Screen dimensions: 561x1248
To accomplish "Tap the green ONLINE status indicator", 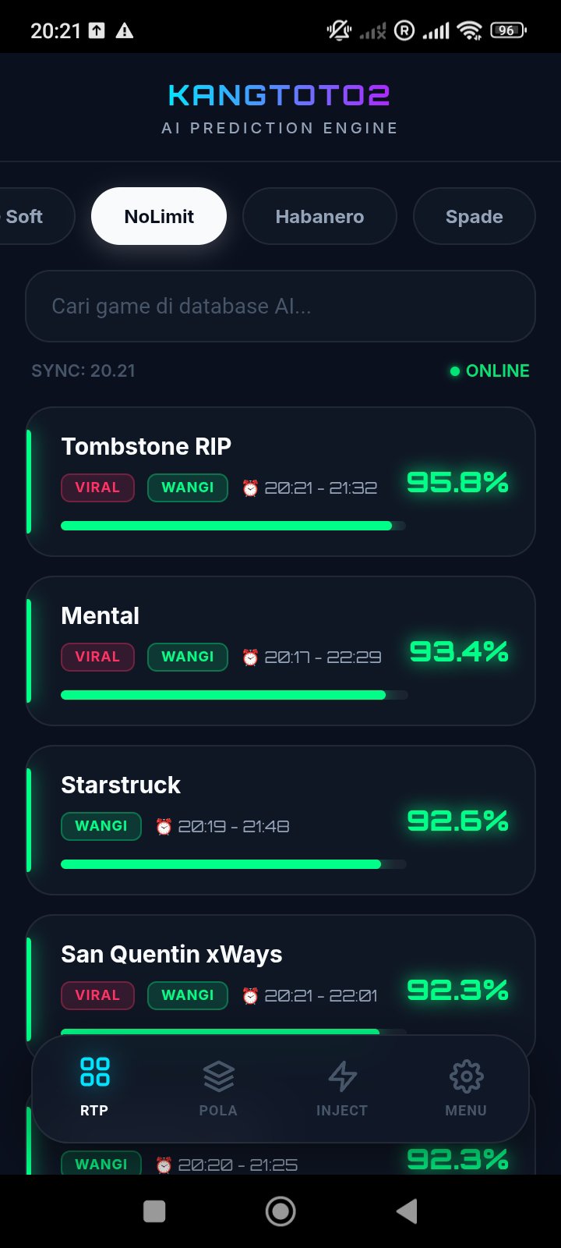I will (x=490, y=371).
